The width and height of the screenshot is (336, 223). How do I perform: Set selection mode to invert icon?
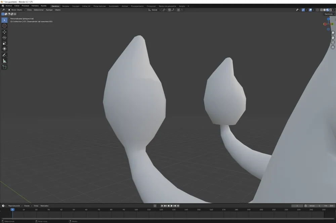(x=12, y=14)
